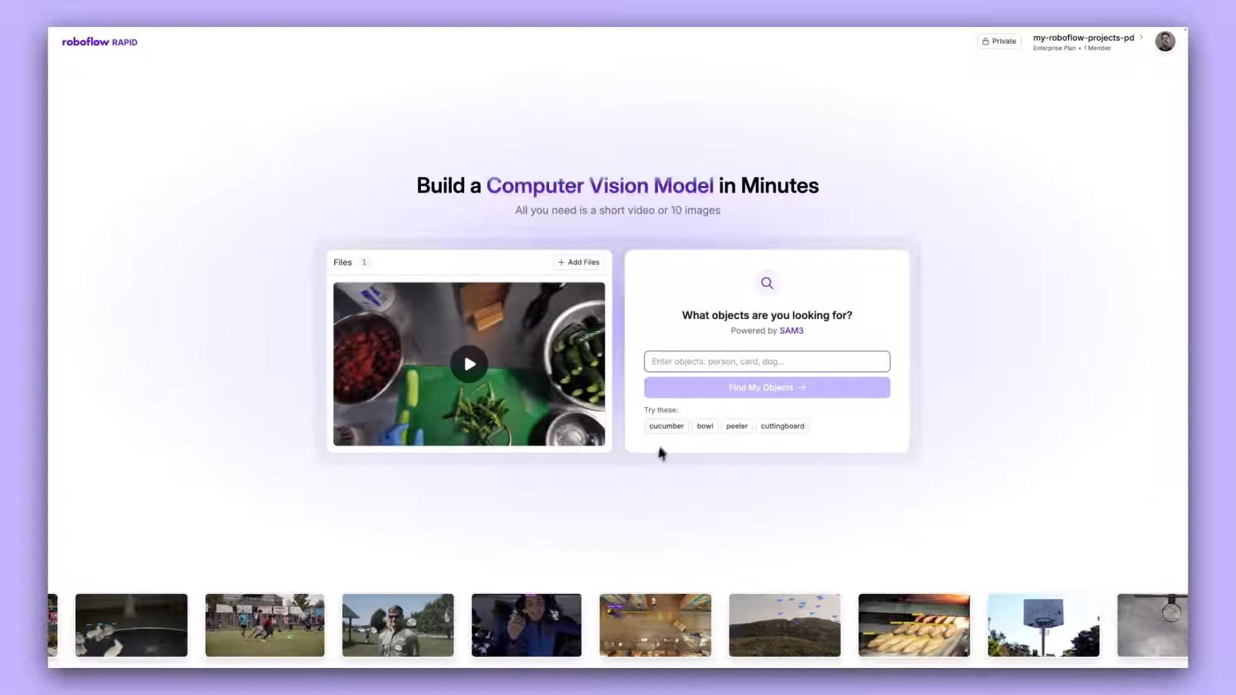The height and width of the screenshot is (695, 1236).
Task: Open the SAM3 link
Action: point(791,331)
